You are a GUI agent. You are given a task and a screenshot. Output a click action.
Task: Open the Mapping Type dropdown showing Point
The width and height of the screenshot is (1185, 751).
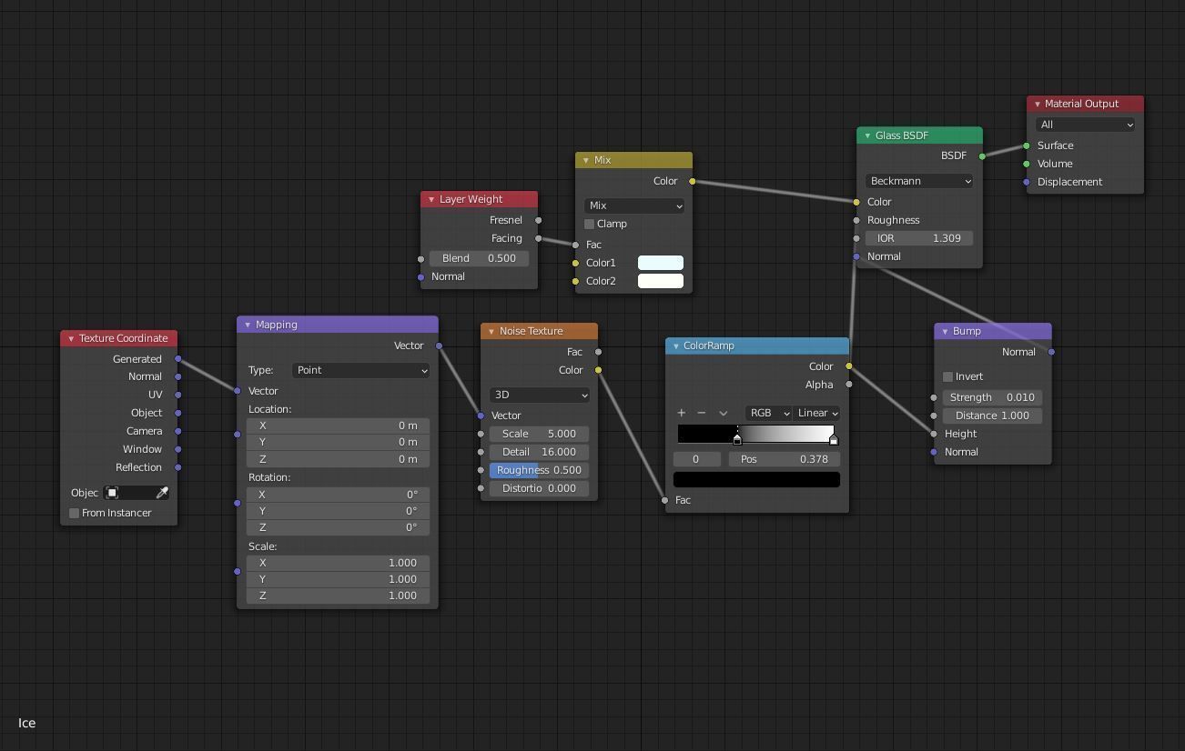[x=360, y=370]
